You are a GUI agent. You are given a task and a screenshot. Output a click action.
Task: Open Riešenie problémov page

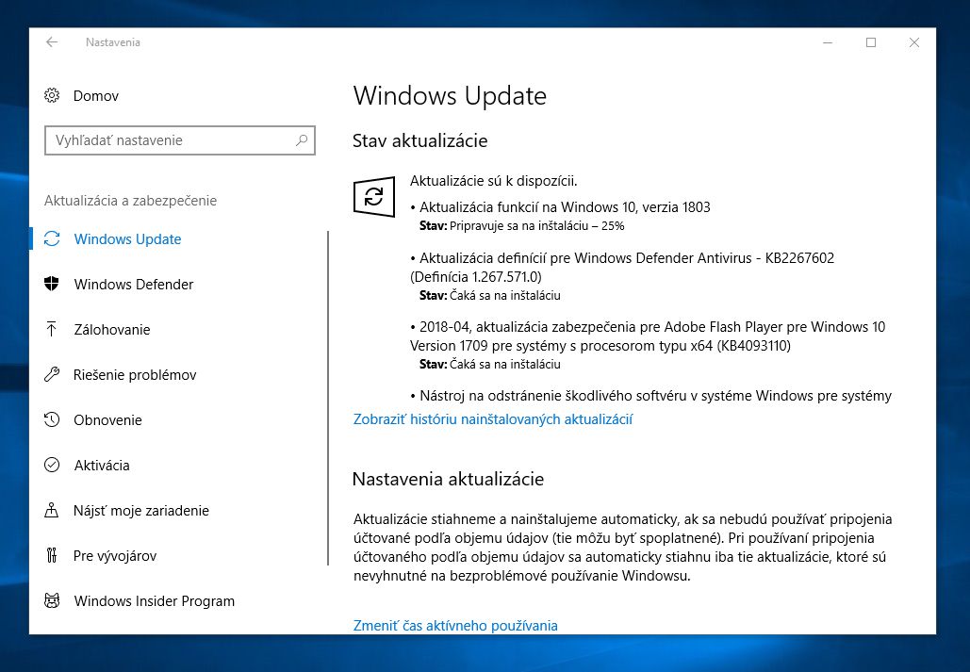[135, 374]
